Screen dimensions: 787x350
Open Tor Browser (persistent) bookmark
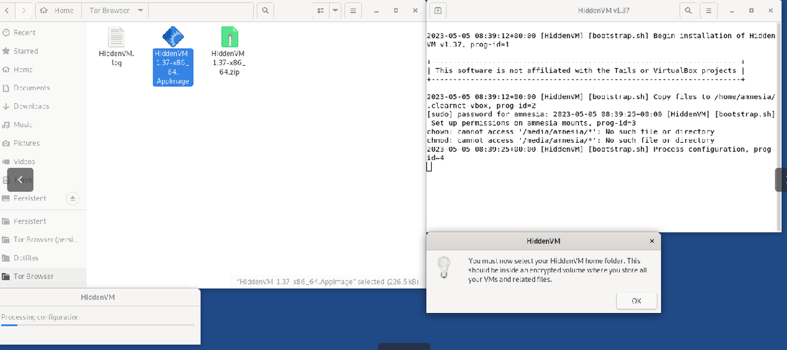pos(43,240)
